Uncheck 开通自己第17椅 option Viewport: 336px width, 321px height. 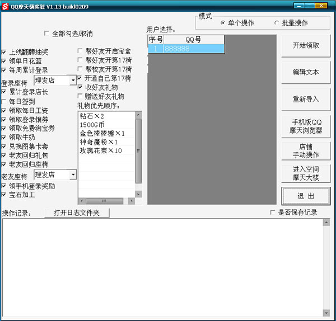click(80, 78)
